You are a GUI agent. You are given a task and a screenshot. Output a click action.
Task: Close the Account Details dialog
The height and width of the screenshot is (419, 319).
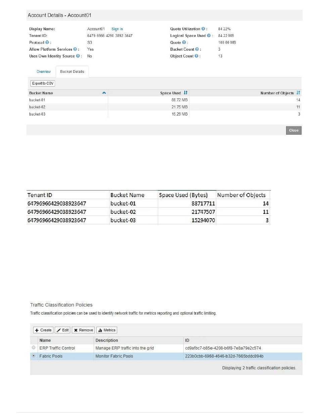pyautogui.click(x=293, y=130)
